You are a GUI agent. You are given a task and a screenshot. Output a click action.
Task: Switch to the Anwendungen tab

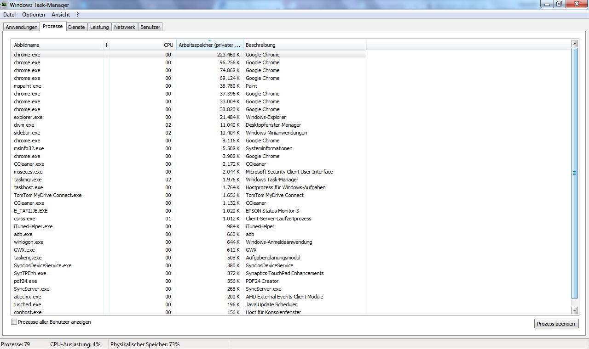22,27
